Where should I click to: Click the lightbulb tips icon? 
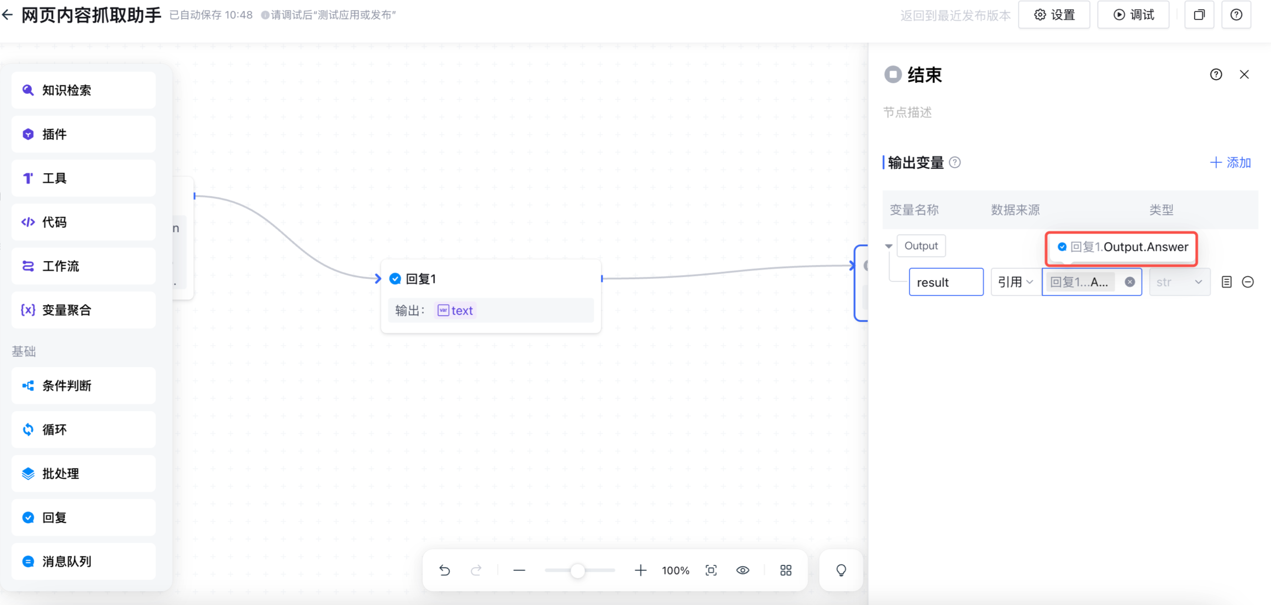pyautogui.click(x=841, y=570)
